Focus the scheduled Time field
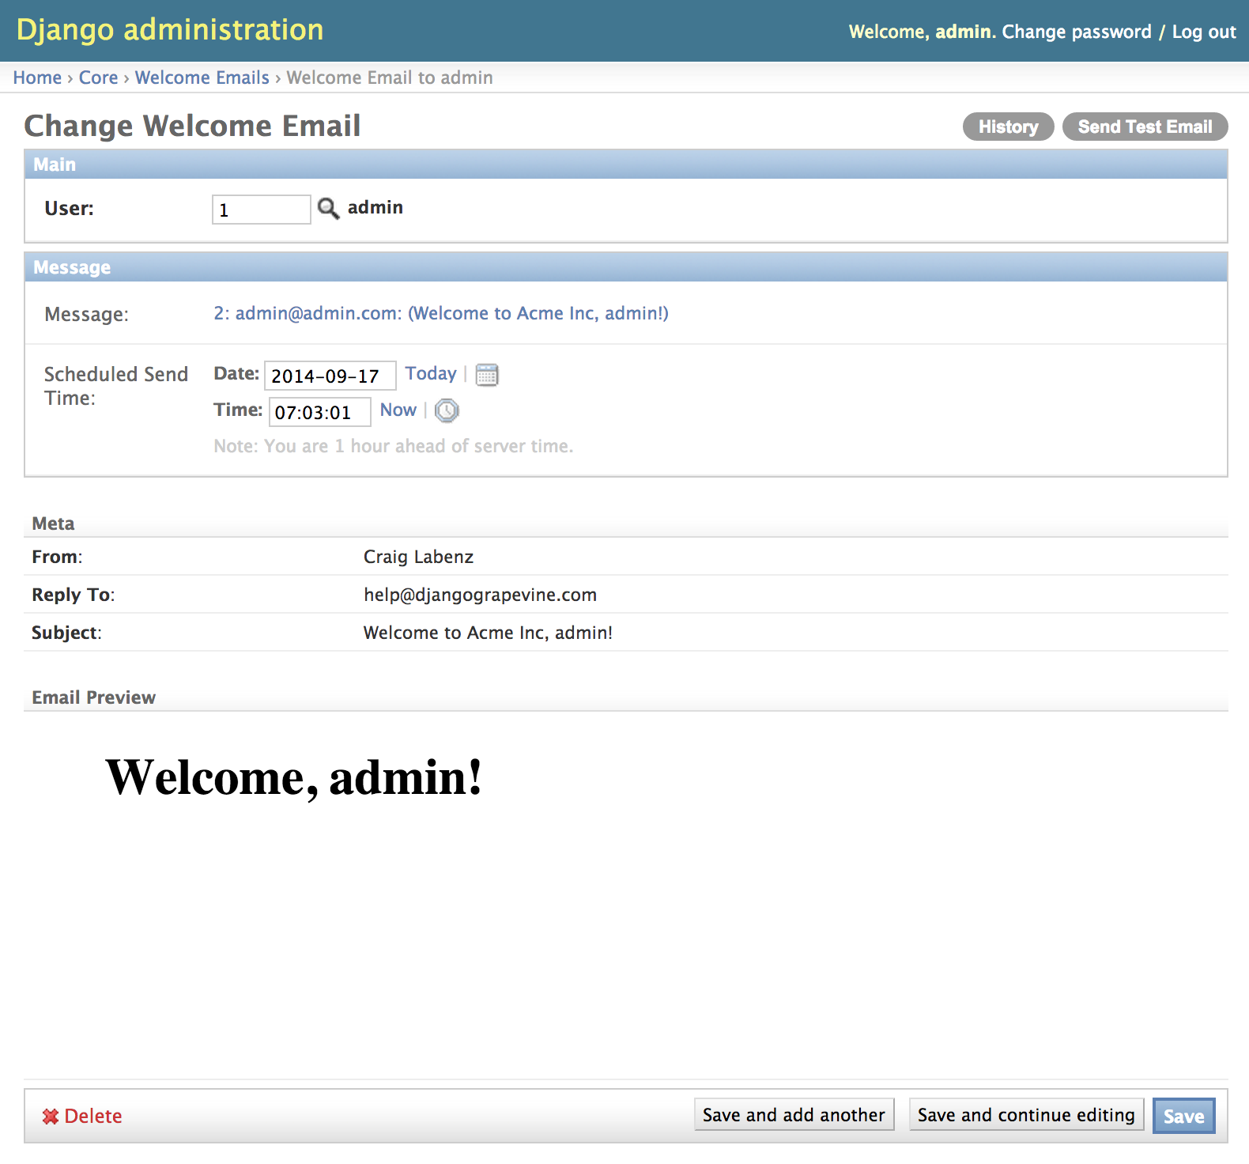The width and height of the screenshot is (1249, 1164). click(319, 412)
